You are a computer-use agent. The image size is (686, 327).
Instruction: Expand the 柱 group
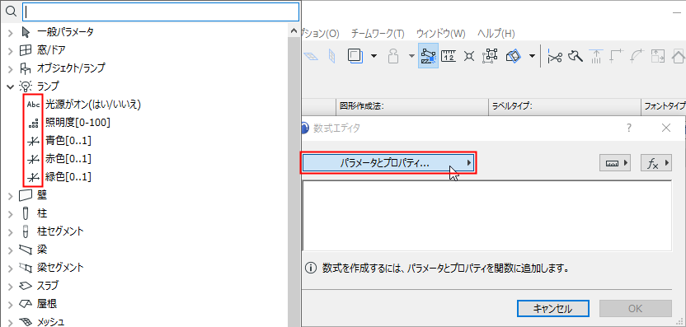click(11, 213)
